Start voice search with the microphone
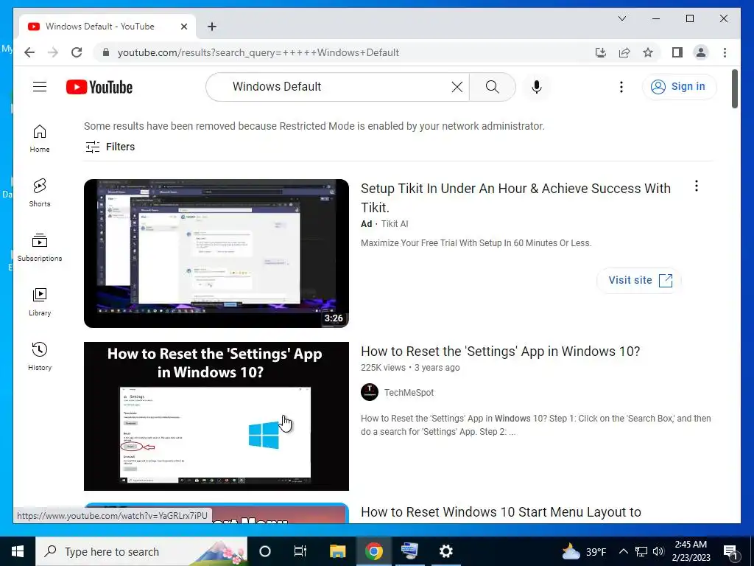This screenshot has height=566, width=754. tap(537, 87)
